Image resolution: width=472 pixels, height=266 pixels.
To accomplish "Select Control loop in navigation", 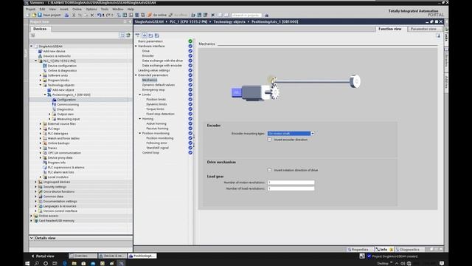I will click(150, 153).
